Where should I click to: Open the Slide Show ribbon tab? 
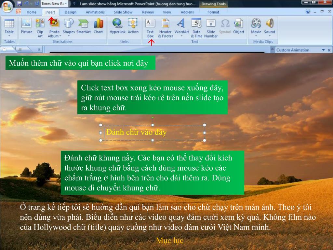(x=123, y=12)
